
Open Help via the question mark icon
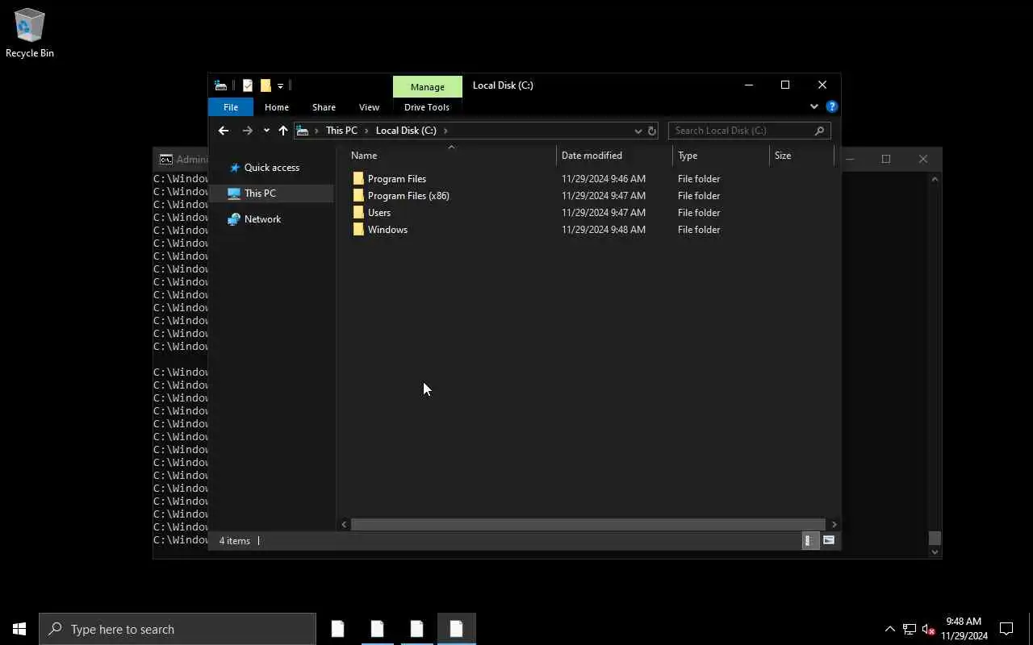[x=832, y=106]
